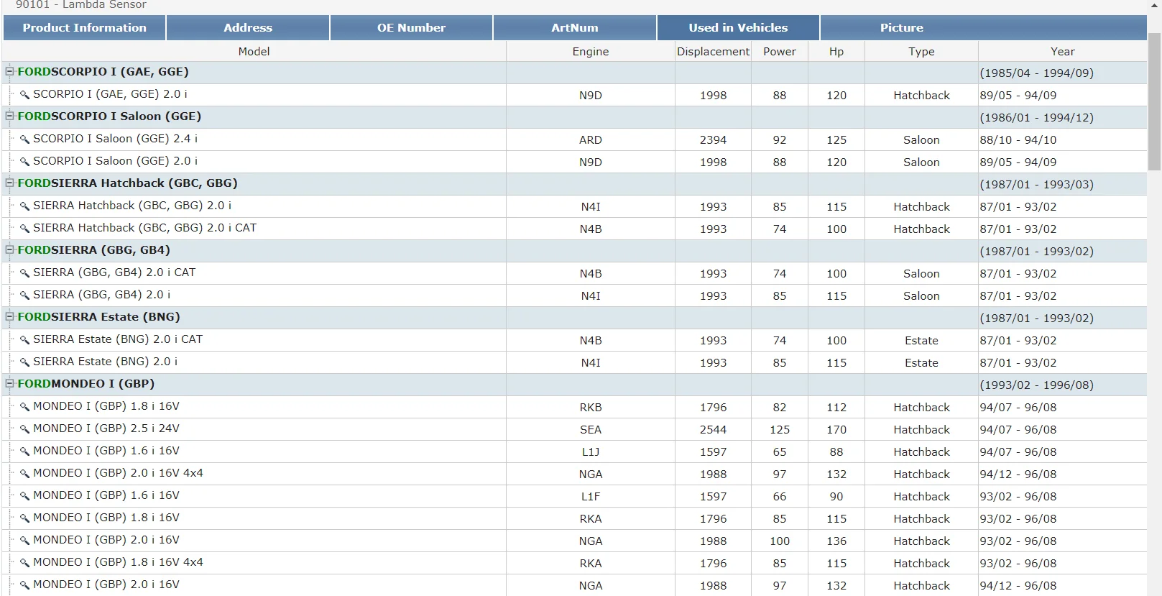Click engine code ARD

(591, 140)
